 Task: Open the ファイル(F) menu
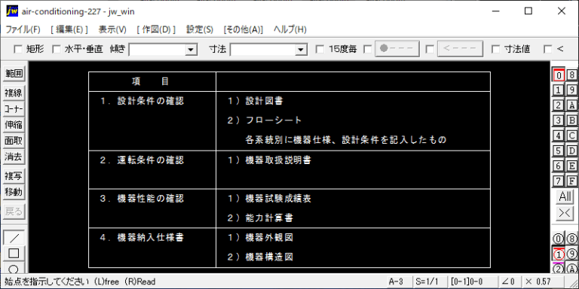point(23,30)
